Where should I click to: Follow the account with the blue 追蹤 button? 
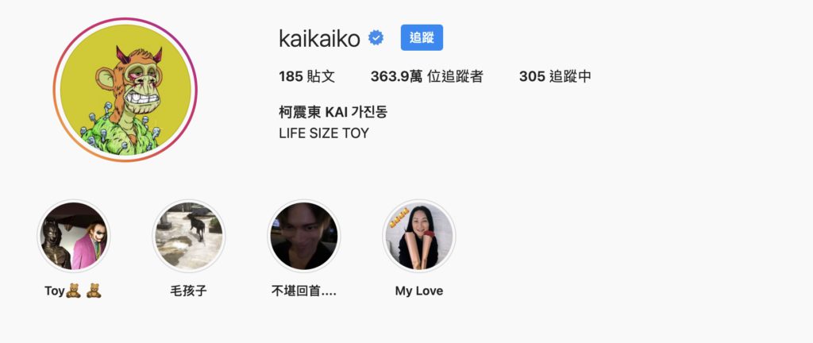click(x=422, y=37)
